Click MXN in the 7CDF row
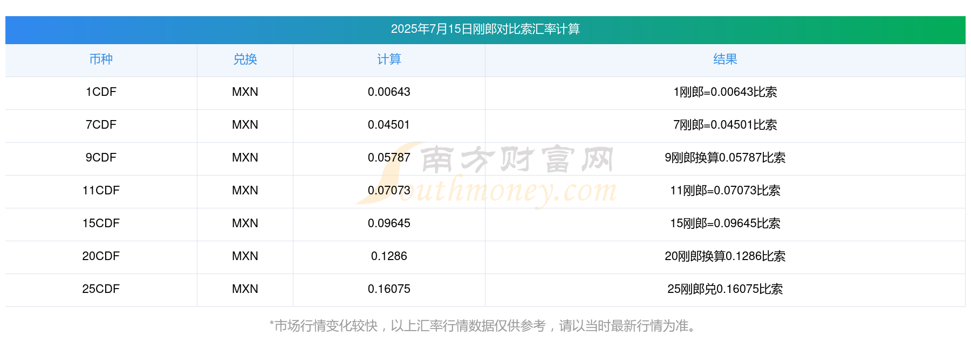The width and height of the screenshot is (971, 350). point(245,125)
